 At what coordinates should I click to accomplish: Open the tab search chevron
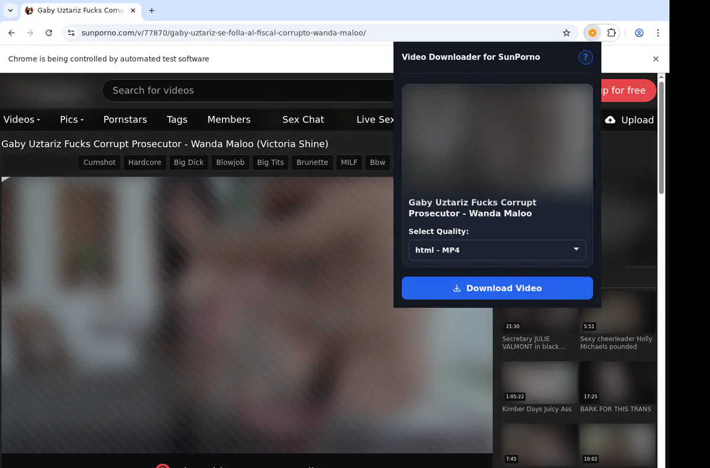pos(10,10)
